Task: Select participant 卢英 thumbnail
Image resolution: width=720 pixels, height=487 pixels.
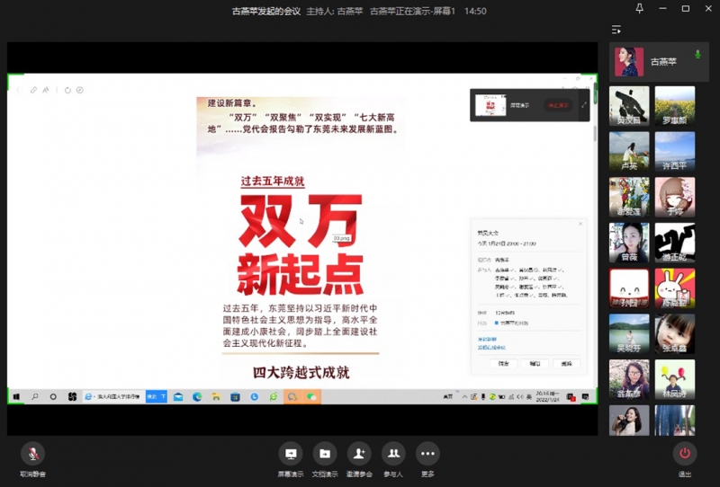Action: pos(629,152)
